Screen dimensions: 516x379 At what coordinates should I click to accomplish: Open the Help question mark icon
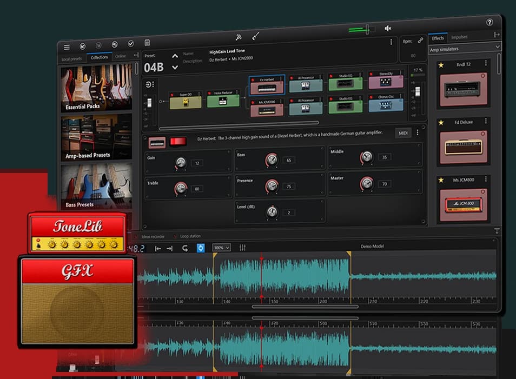coord(491,23)
